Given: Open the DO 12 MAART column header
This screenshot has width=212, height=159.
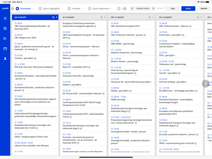Looking at the screenshot, I should [x=180, y=17].
